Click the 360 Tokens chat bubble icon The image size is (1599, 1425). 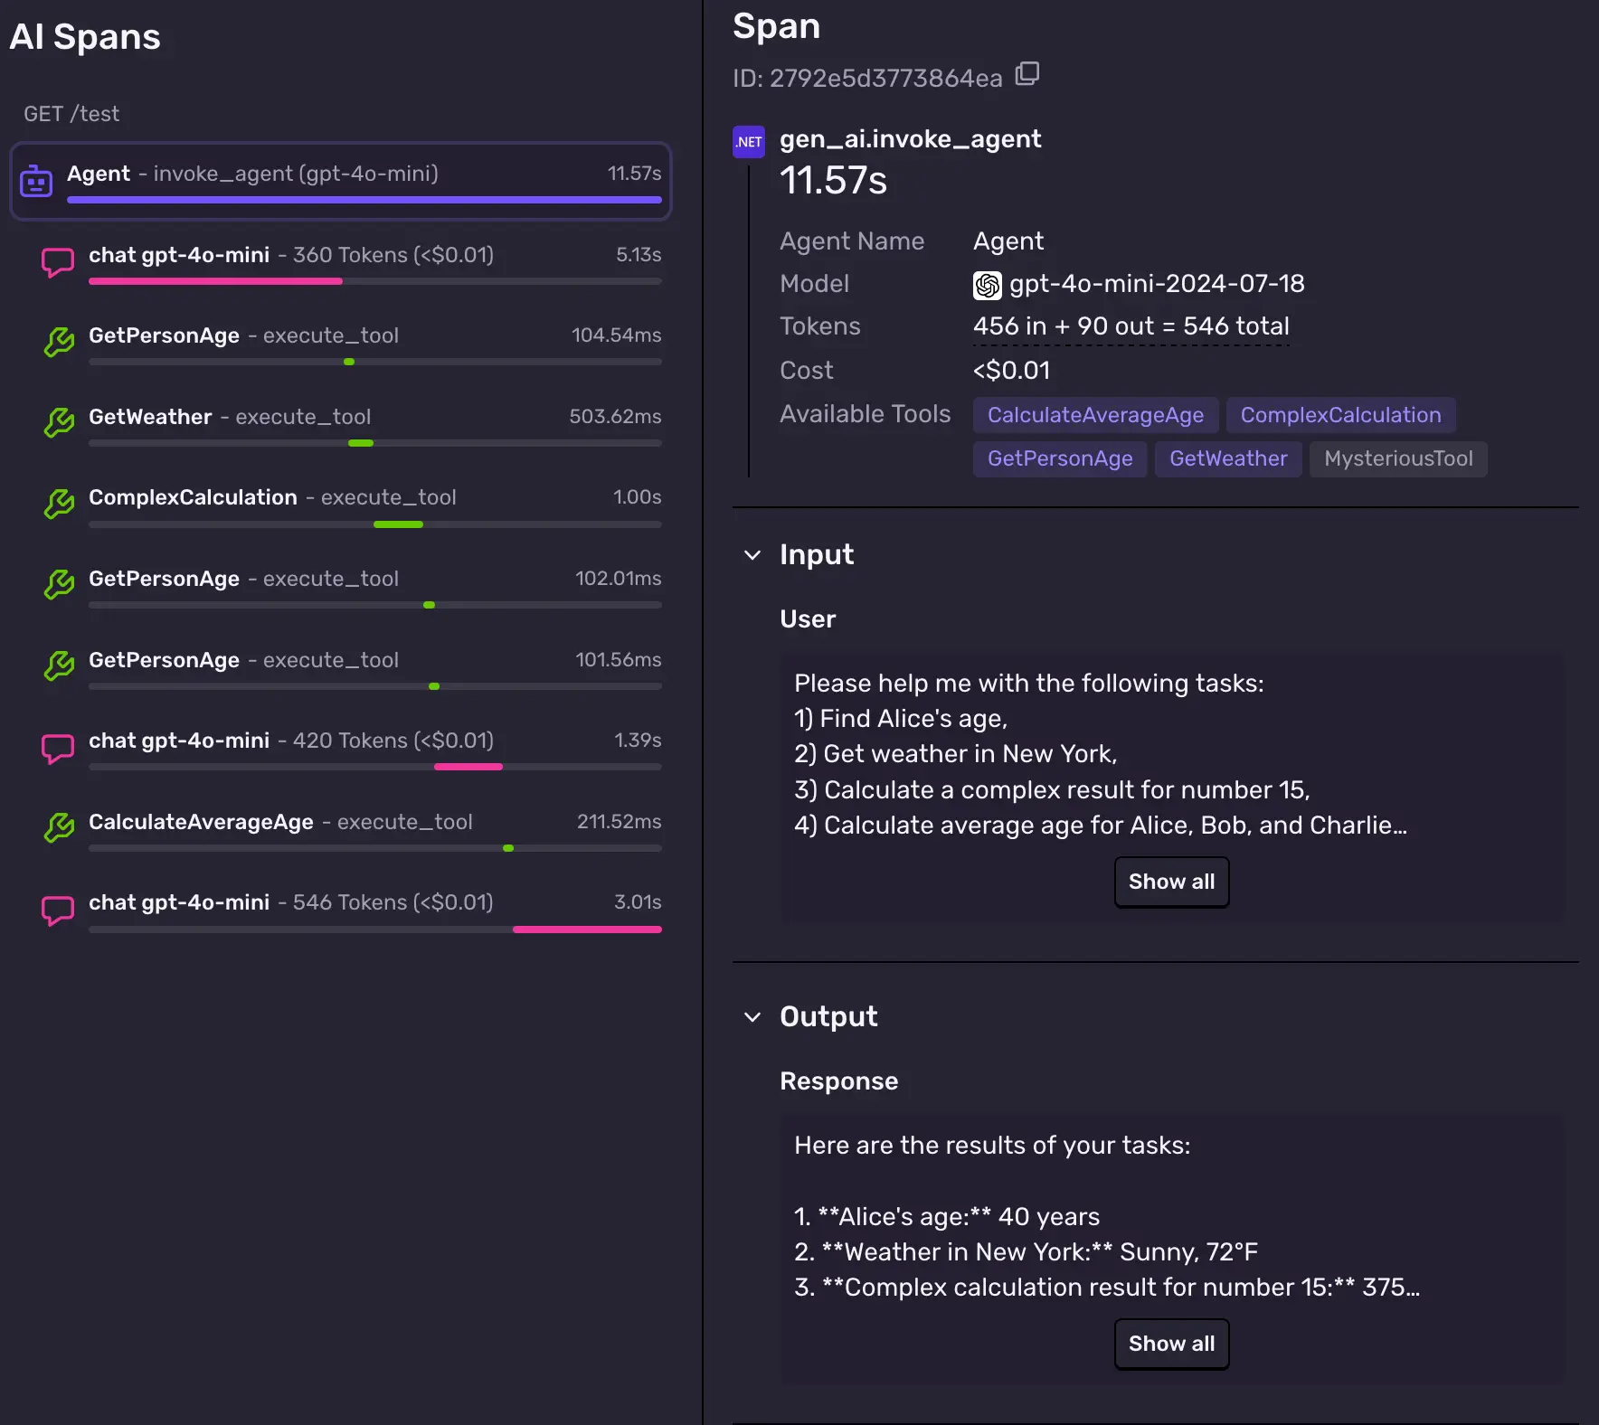[x=58, y=262]
